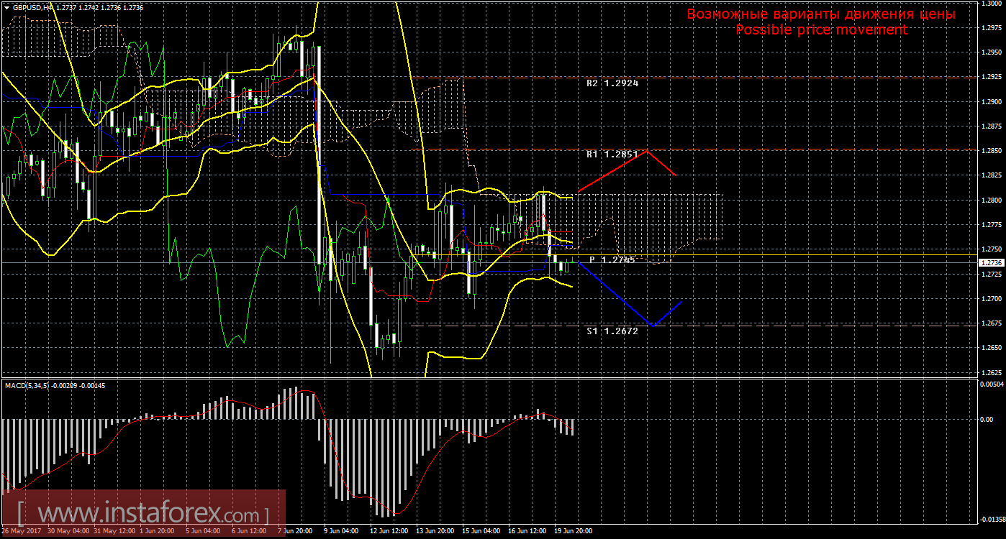
Task: Click the 1.2650 price axis label
Action: tap(991, 348)
